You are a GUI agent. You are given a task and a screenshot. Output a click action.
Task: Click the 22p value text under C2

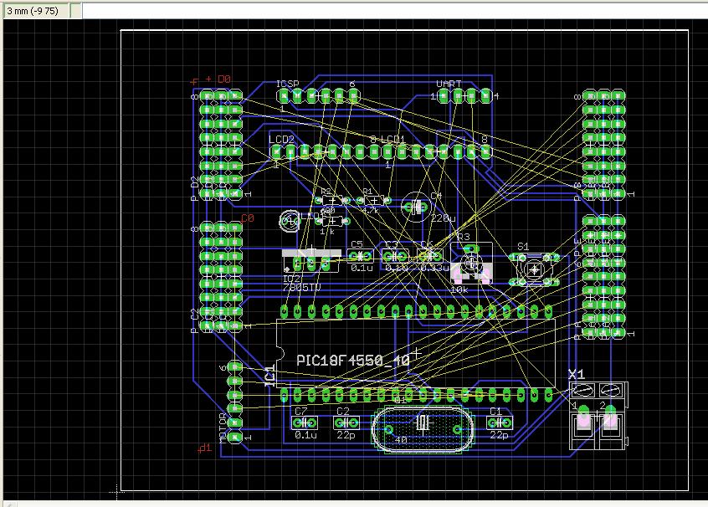pos(346,435)
